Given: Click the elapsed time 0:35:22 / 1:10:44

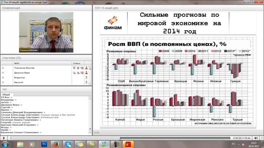Looking at the screenshot, I should coord(242,138).
